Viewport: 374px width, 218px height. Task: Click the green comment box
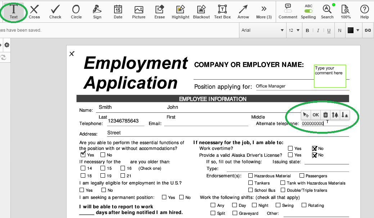330,76
